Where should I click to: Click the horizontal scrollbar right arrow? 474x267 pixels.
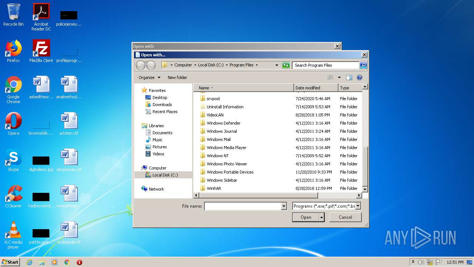point(359,195)
